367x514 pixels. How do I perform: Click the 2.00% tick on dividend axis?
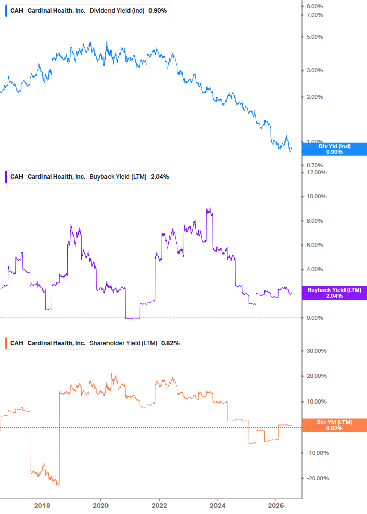tap(315, 97)
